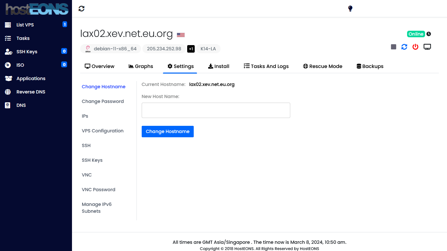Viewport: 447px width, 251px height.
Task: Expand additional IPs with +1 badge
Action: tap(191, 49)
